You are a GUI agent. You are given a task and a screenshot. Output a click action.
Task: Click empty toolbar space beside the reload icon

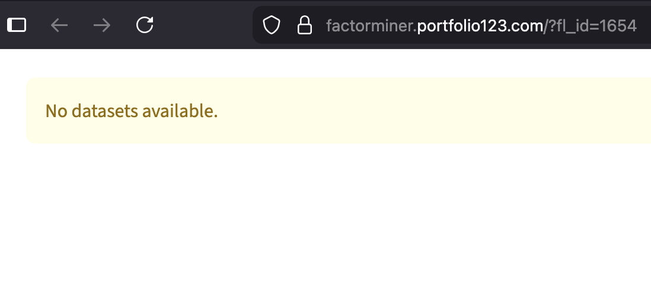point(203,25)
